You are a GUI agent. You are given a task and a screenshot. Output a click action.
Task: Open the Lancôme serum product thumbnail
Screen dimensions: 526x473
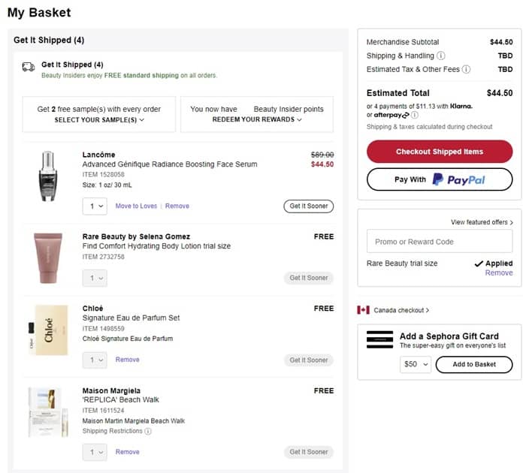tap(49, 176)
